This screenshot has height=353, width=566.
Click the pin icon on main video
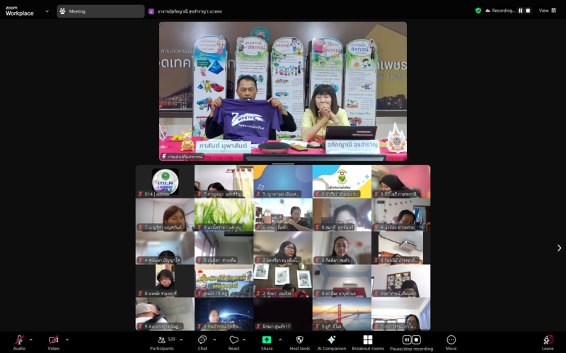click(x=164, y=156)
